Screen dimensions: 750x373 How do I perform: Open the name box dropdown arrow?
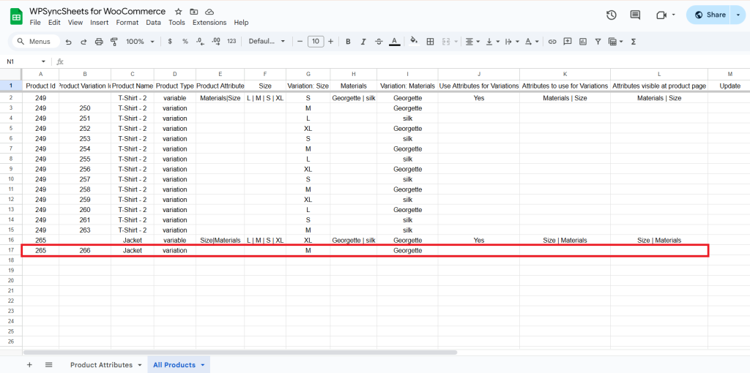click(43, 61)
